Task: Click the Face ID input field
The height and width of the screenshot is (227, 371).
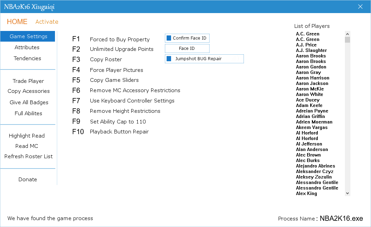Action: [x=187, y=48]
